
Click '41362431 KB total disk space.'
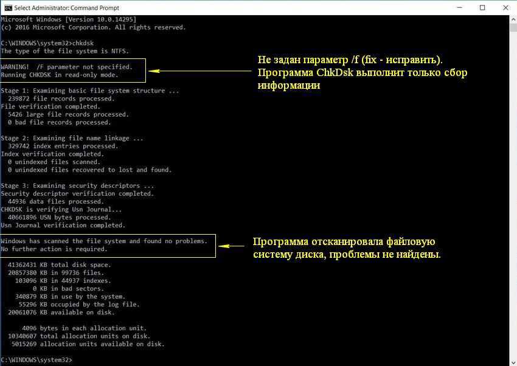pyautogui.click(x=60, y=264)
